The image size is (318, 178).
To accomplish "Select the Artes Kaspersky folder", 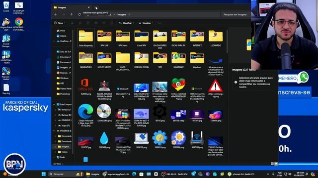I will [x=86, y=38].
